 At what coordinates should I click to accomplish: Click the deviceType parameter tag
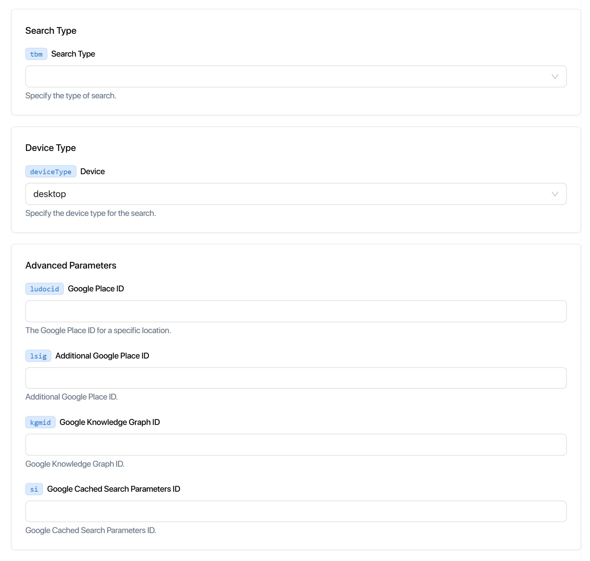click(x=50, y=172)
